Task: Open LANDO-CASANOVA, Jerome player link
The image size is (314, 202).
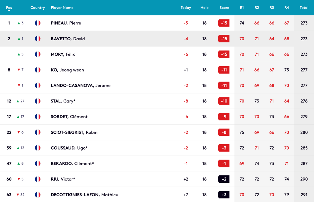Action: (81, 86)
